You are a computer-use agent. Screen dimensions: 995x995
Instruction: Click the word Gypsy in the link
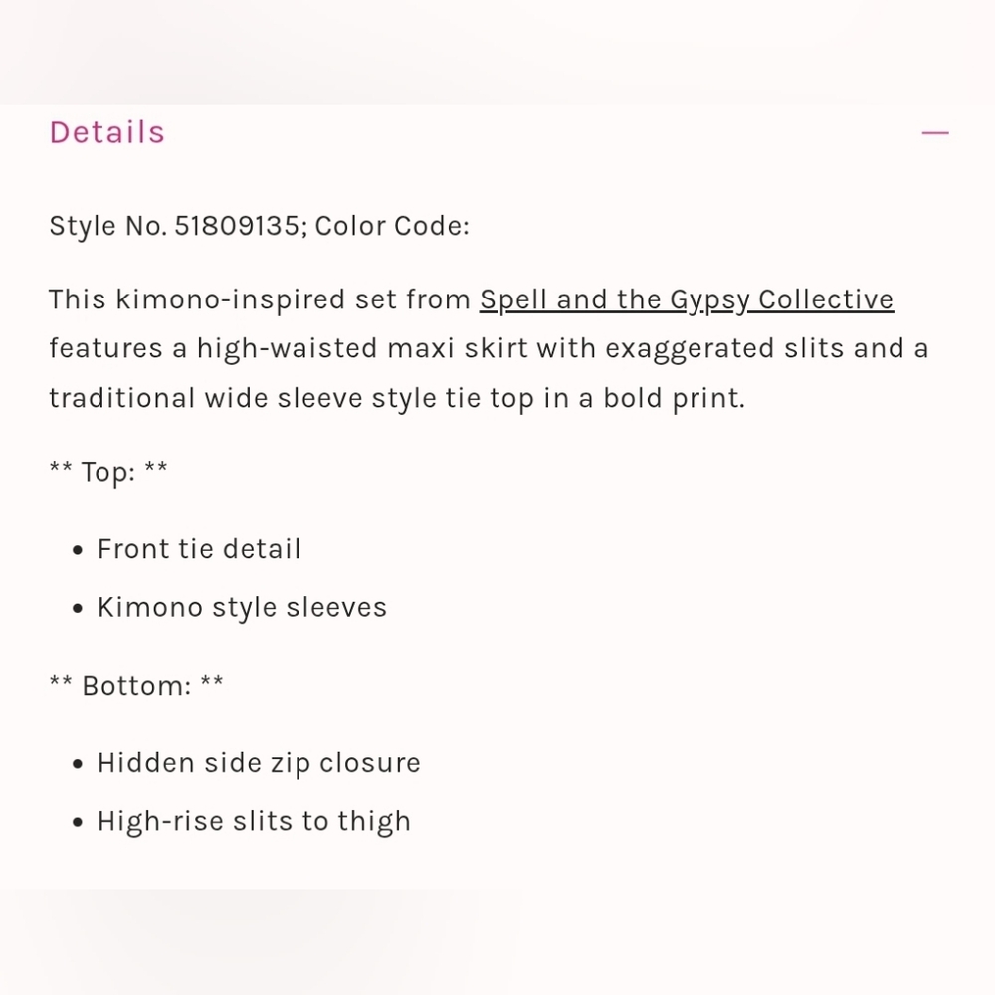709,299
